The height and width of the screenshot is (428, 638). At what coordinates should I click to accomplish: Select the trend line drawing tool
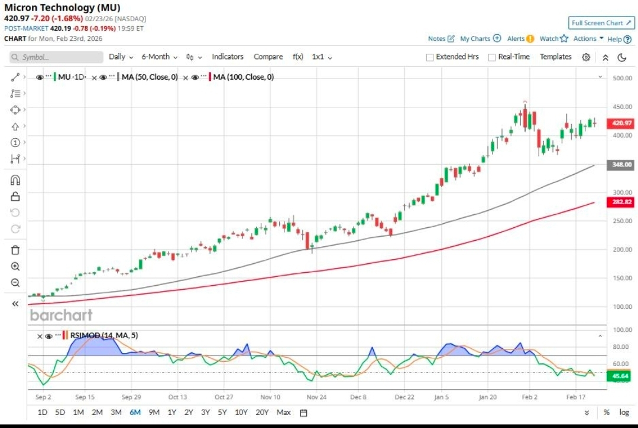15,77
